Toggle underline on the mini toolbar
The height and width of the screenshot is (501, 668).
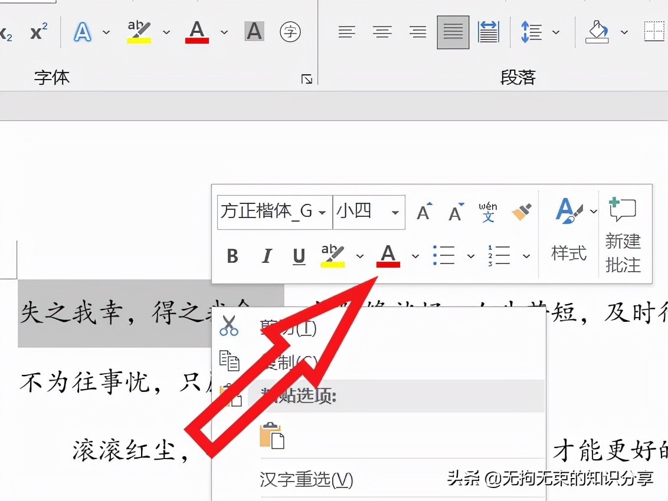(299, 255)
